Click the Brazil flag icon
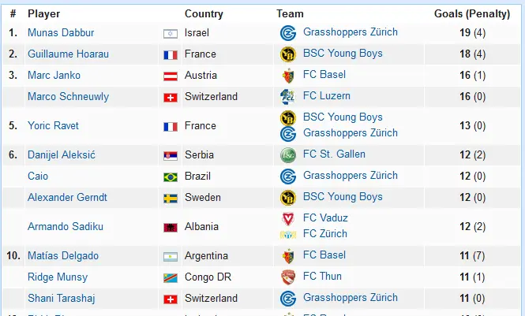525x316 pixels. pos(170,177)
